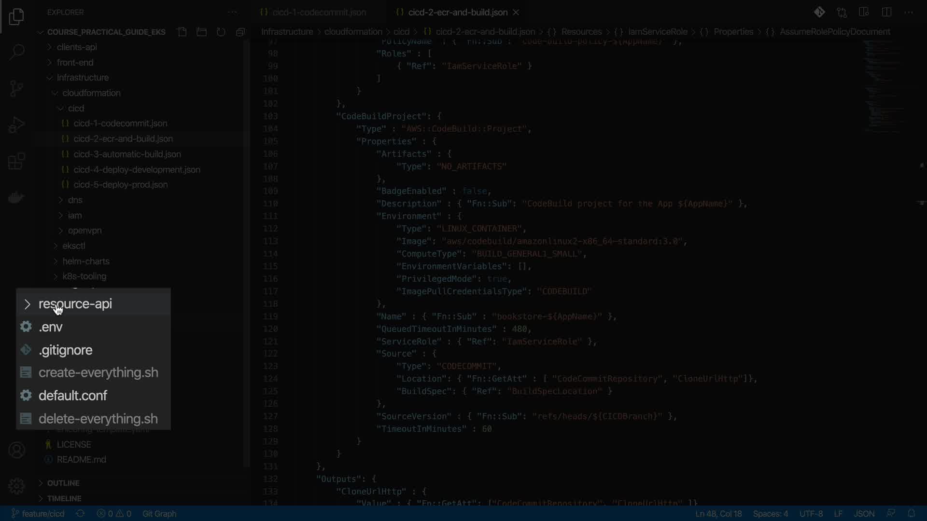Open cicd-3-automatic-build.json file
This screenshot has width=927, height=521.
click(127, 154)
